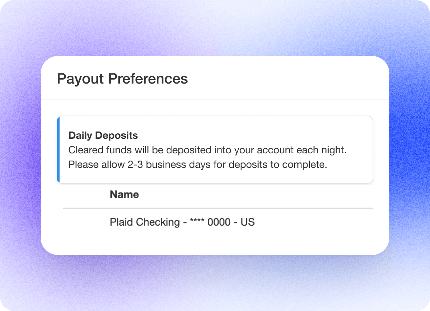Click the Payout Preferences card header area
The width and height of the screenshot is (430, 311).
tap(215, 78)
